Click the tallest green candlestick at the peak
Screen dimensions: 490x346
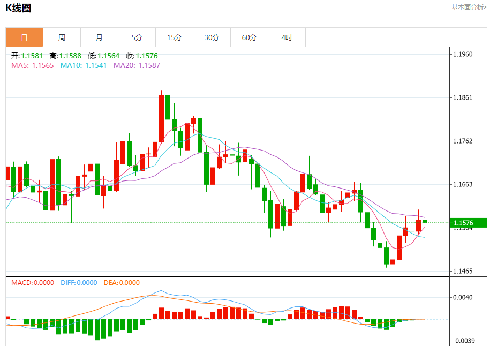click(x=168, y=107)
